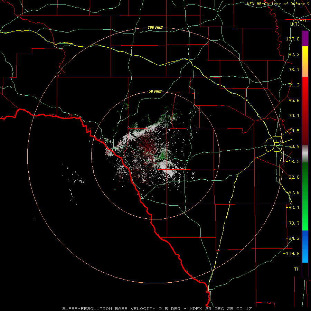The width and height of the screenshot is (311, 311).
Task: Click the -32.0 legend value
Action: tap(293, 177)
